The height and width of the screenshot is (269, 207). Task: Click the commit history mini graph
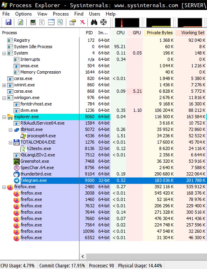[159, 22]
